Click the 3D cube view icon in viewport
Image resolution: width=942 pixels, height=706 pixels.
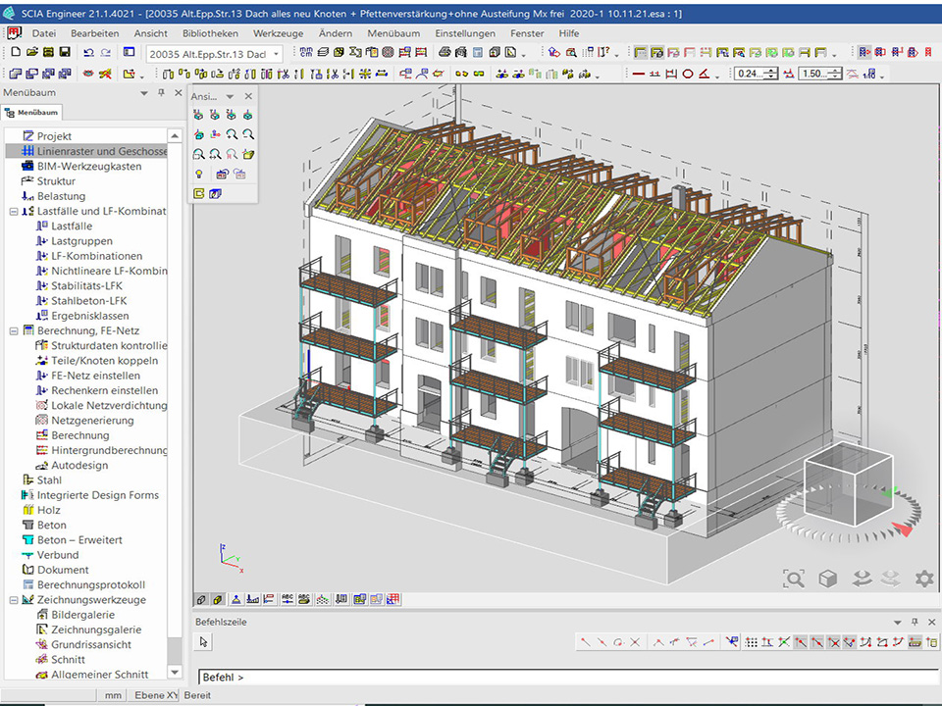[828, 579]
